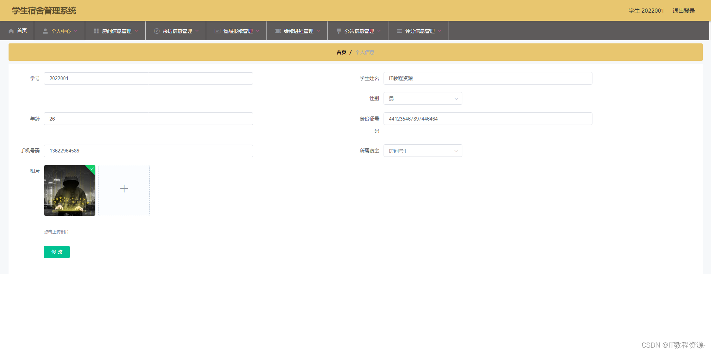The width and height of the screenshot is (711, 352).
Task: Click 个人信息 in the breadcrumb
Action: pyautogui.click(x=365, y=52)
